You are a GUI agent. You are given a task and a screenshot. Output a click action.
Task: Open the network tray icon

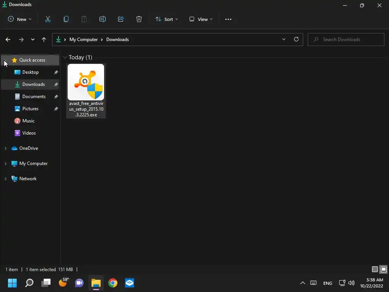[342, 283]
